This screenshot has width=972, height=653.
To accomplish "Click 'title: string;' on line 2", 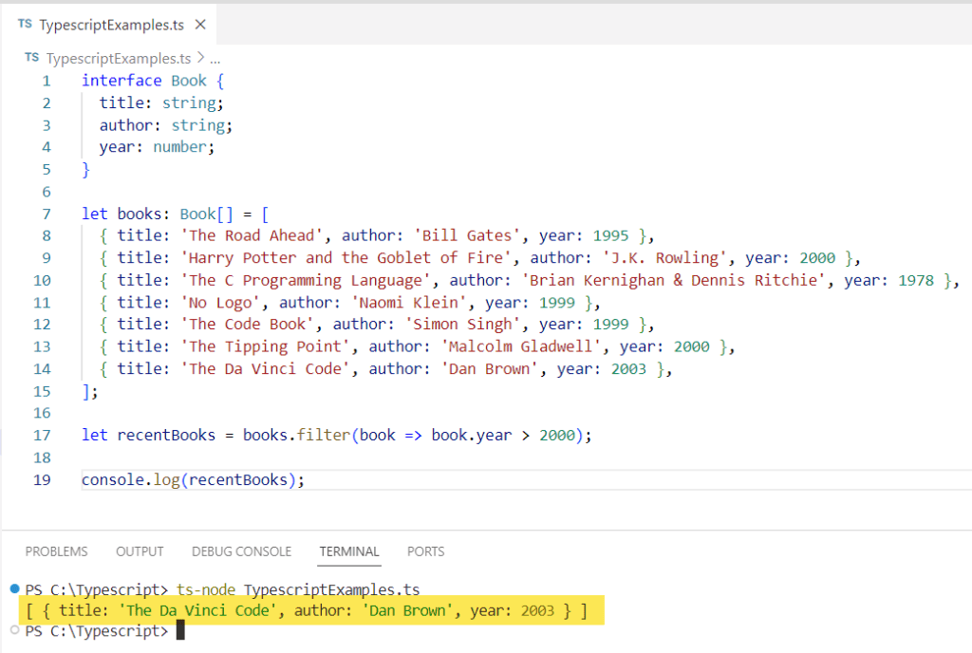I will [x=161, y=103].
